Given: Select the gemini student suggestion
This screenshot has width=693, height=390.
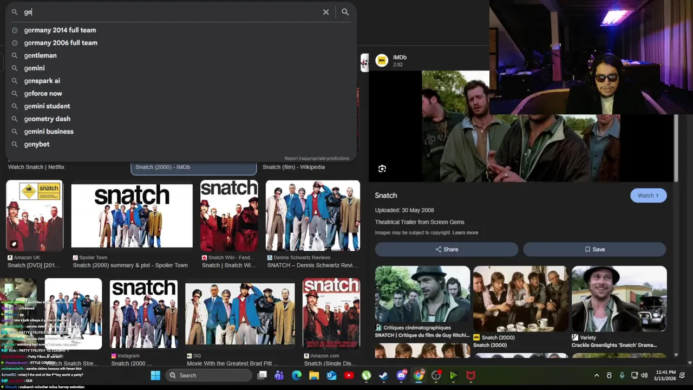Looking at the screenshot, I should [47, 106].
